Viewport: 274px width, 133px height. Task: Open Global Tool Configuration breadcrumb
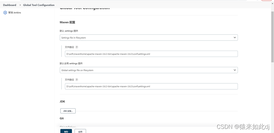(39, 5)
